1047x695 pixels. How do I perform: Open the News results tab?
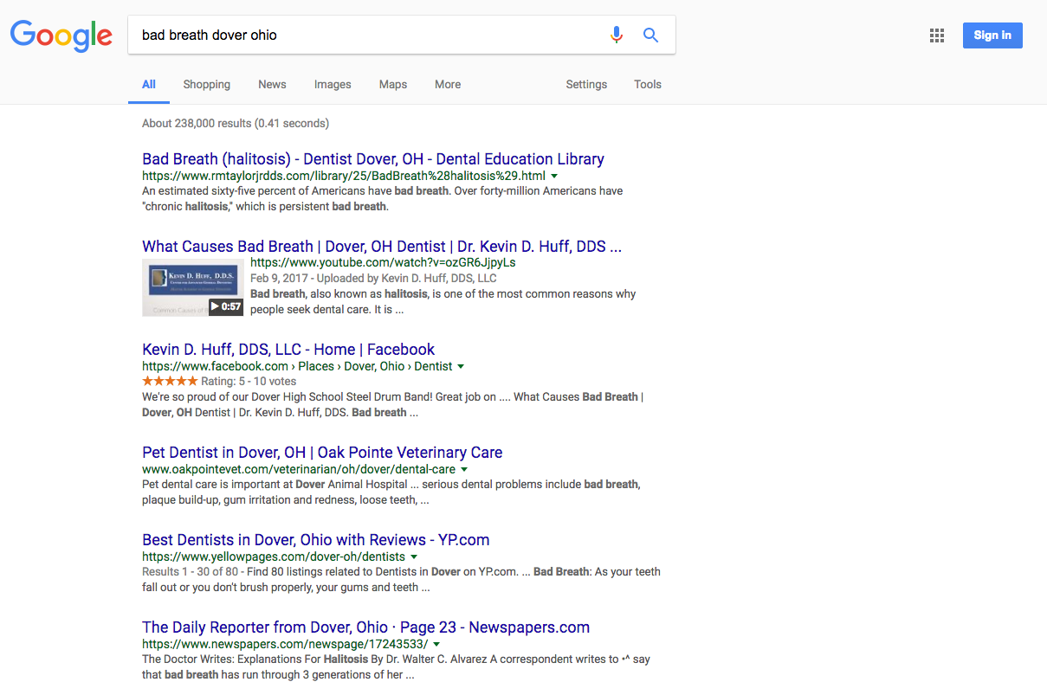[272, 84]
